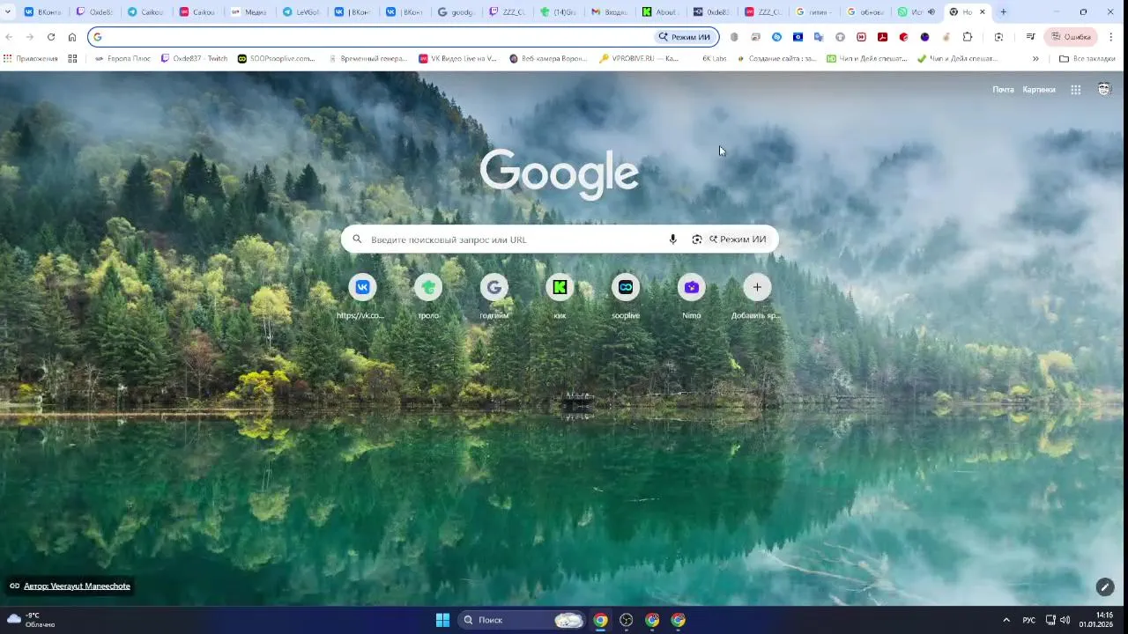Go to browser home page
The width and height of the screenshot is (1128, 634).
pos(72,37)
